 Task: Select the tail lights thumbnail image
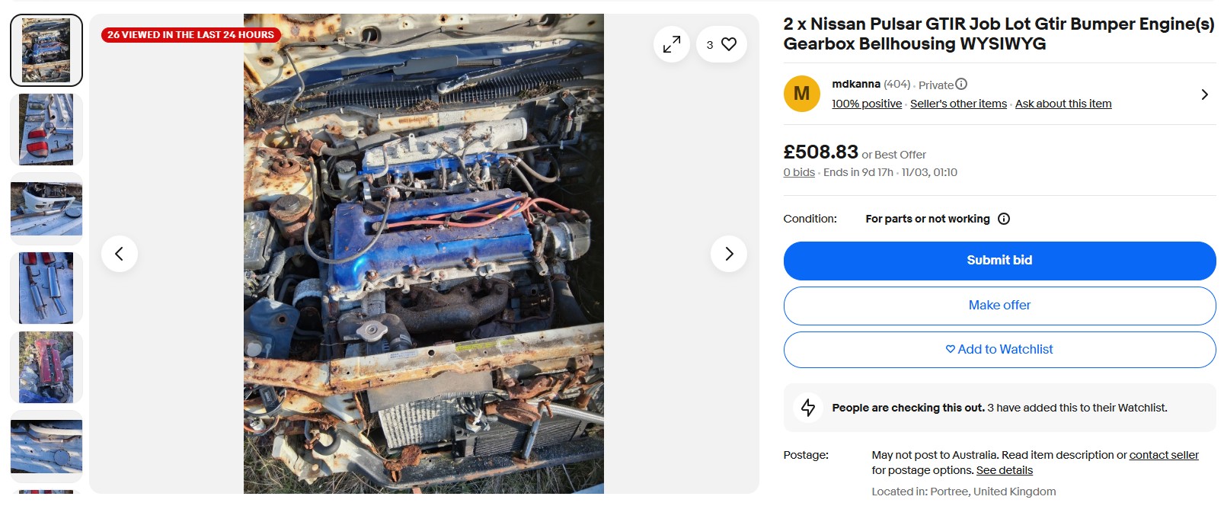pyautogui.click(x=46, y=130)
